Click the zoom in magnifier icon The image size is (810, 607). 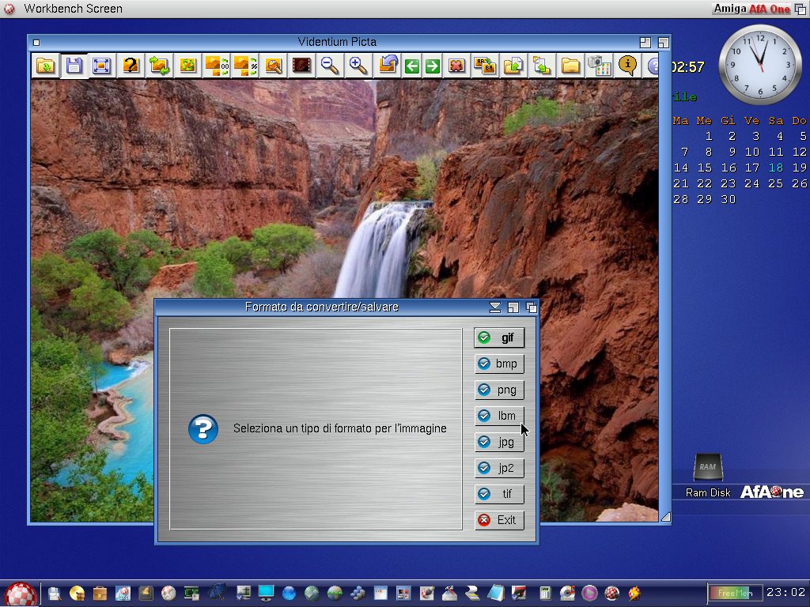coord(358,66)
